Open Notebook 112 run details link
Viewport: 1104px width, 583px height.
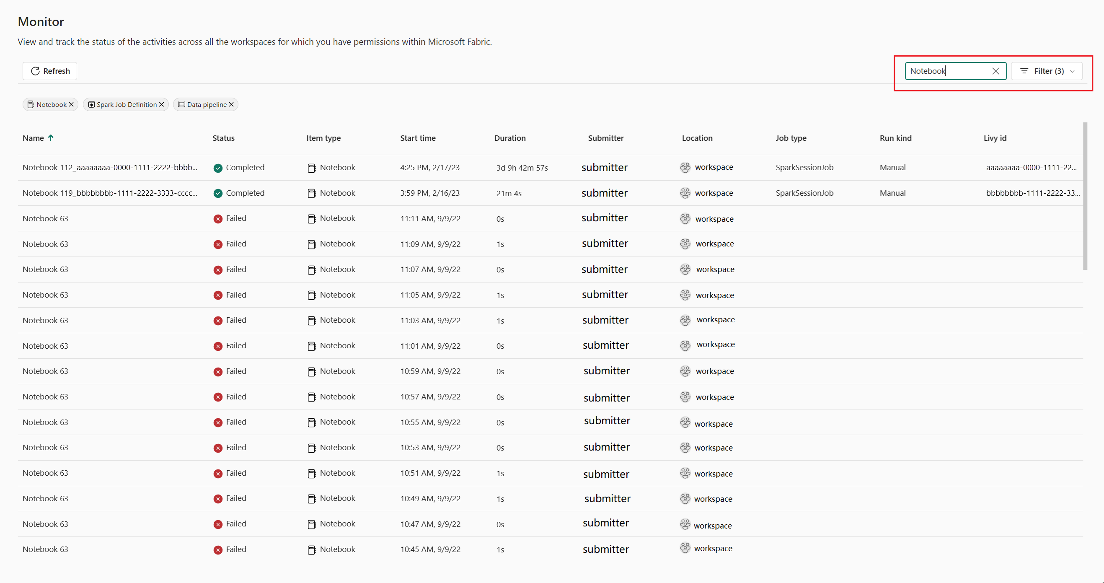[110, 168]
